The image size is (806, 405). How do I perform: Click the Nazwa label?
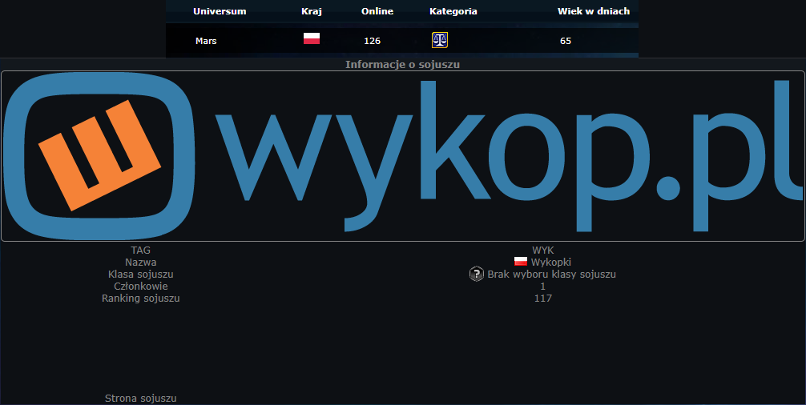[x=141, y=263]
